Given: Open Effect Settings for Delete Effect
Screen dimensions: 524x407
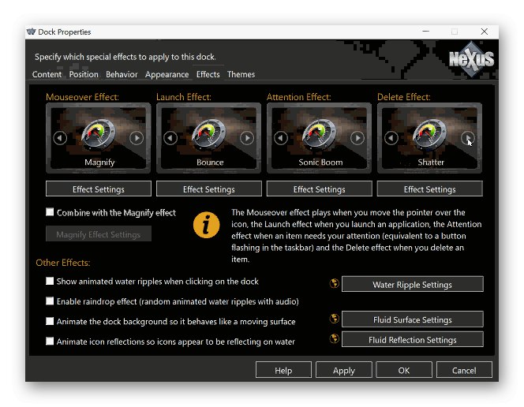Looking at the screenshot, I should [430, 189].
